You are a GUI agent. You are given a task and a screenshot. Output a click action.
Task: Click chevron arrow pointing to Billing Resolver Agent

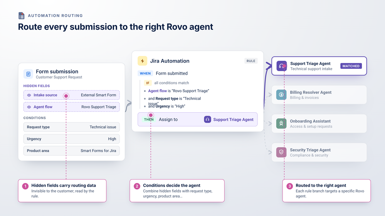tap(270, 95)
